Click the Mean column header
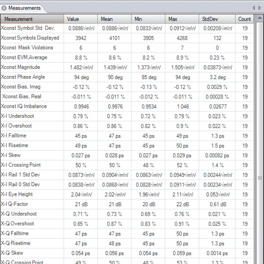Viewport: 264px width, 264px height. click(x=115, y=19)
